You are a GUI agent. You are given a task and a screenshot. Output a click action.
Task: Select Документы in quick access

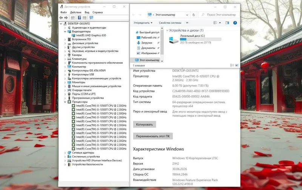[x=148, y=48]
